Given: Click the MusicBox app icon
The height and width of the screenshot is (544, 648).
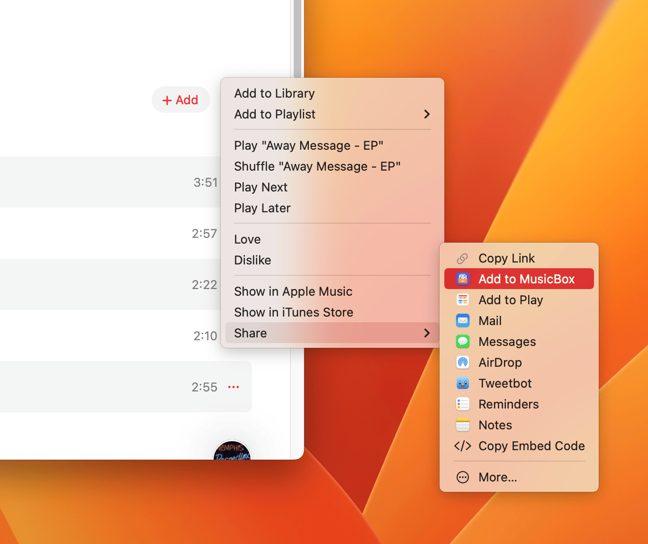Looking at the screenshot, I should pos(463,279).
